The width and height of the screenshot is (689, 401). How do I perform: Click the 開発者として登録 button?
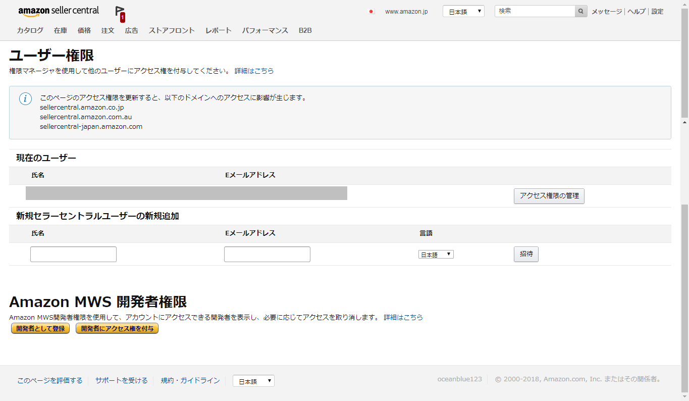pos(40,328)
